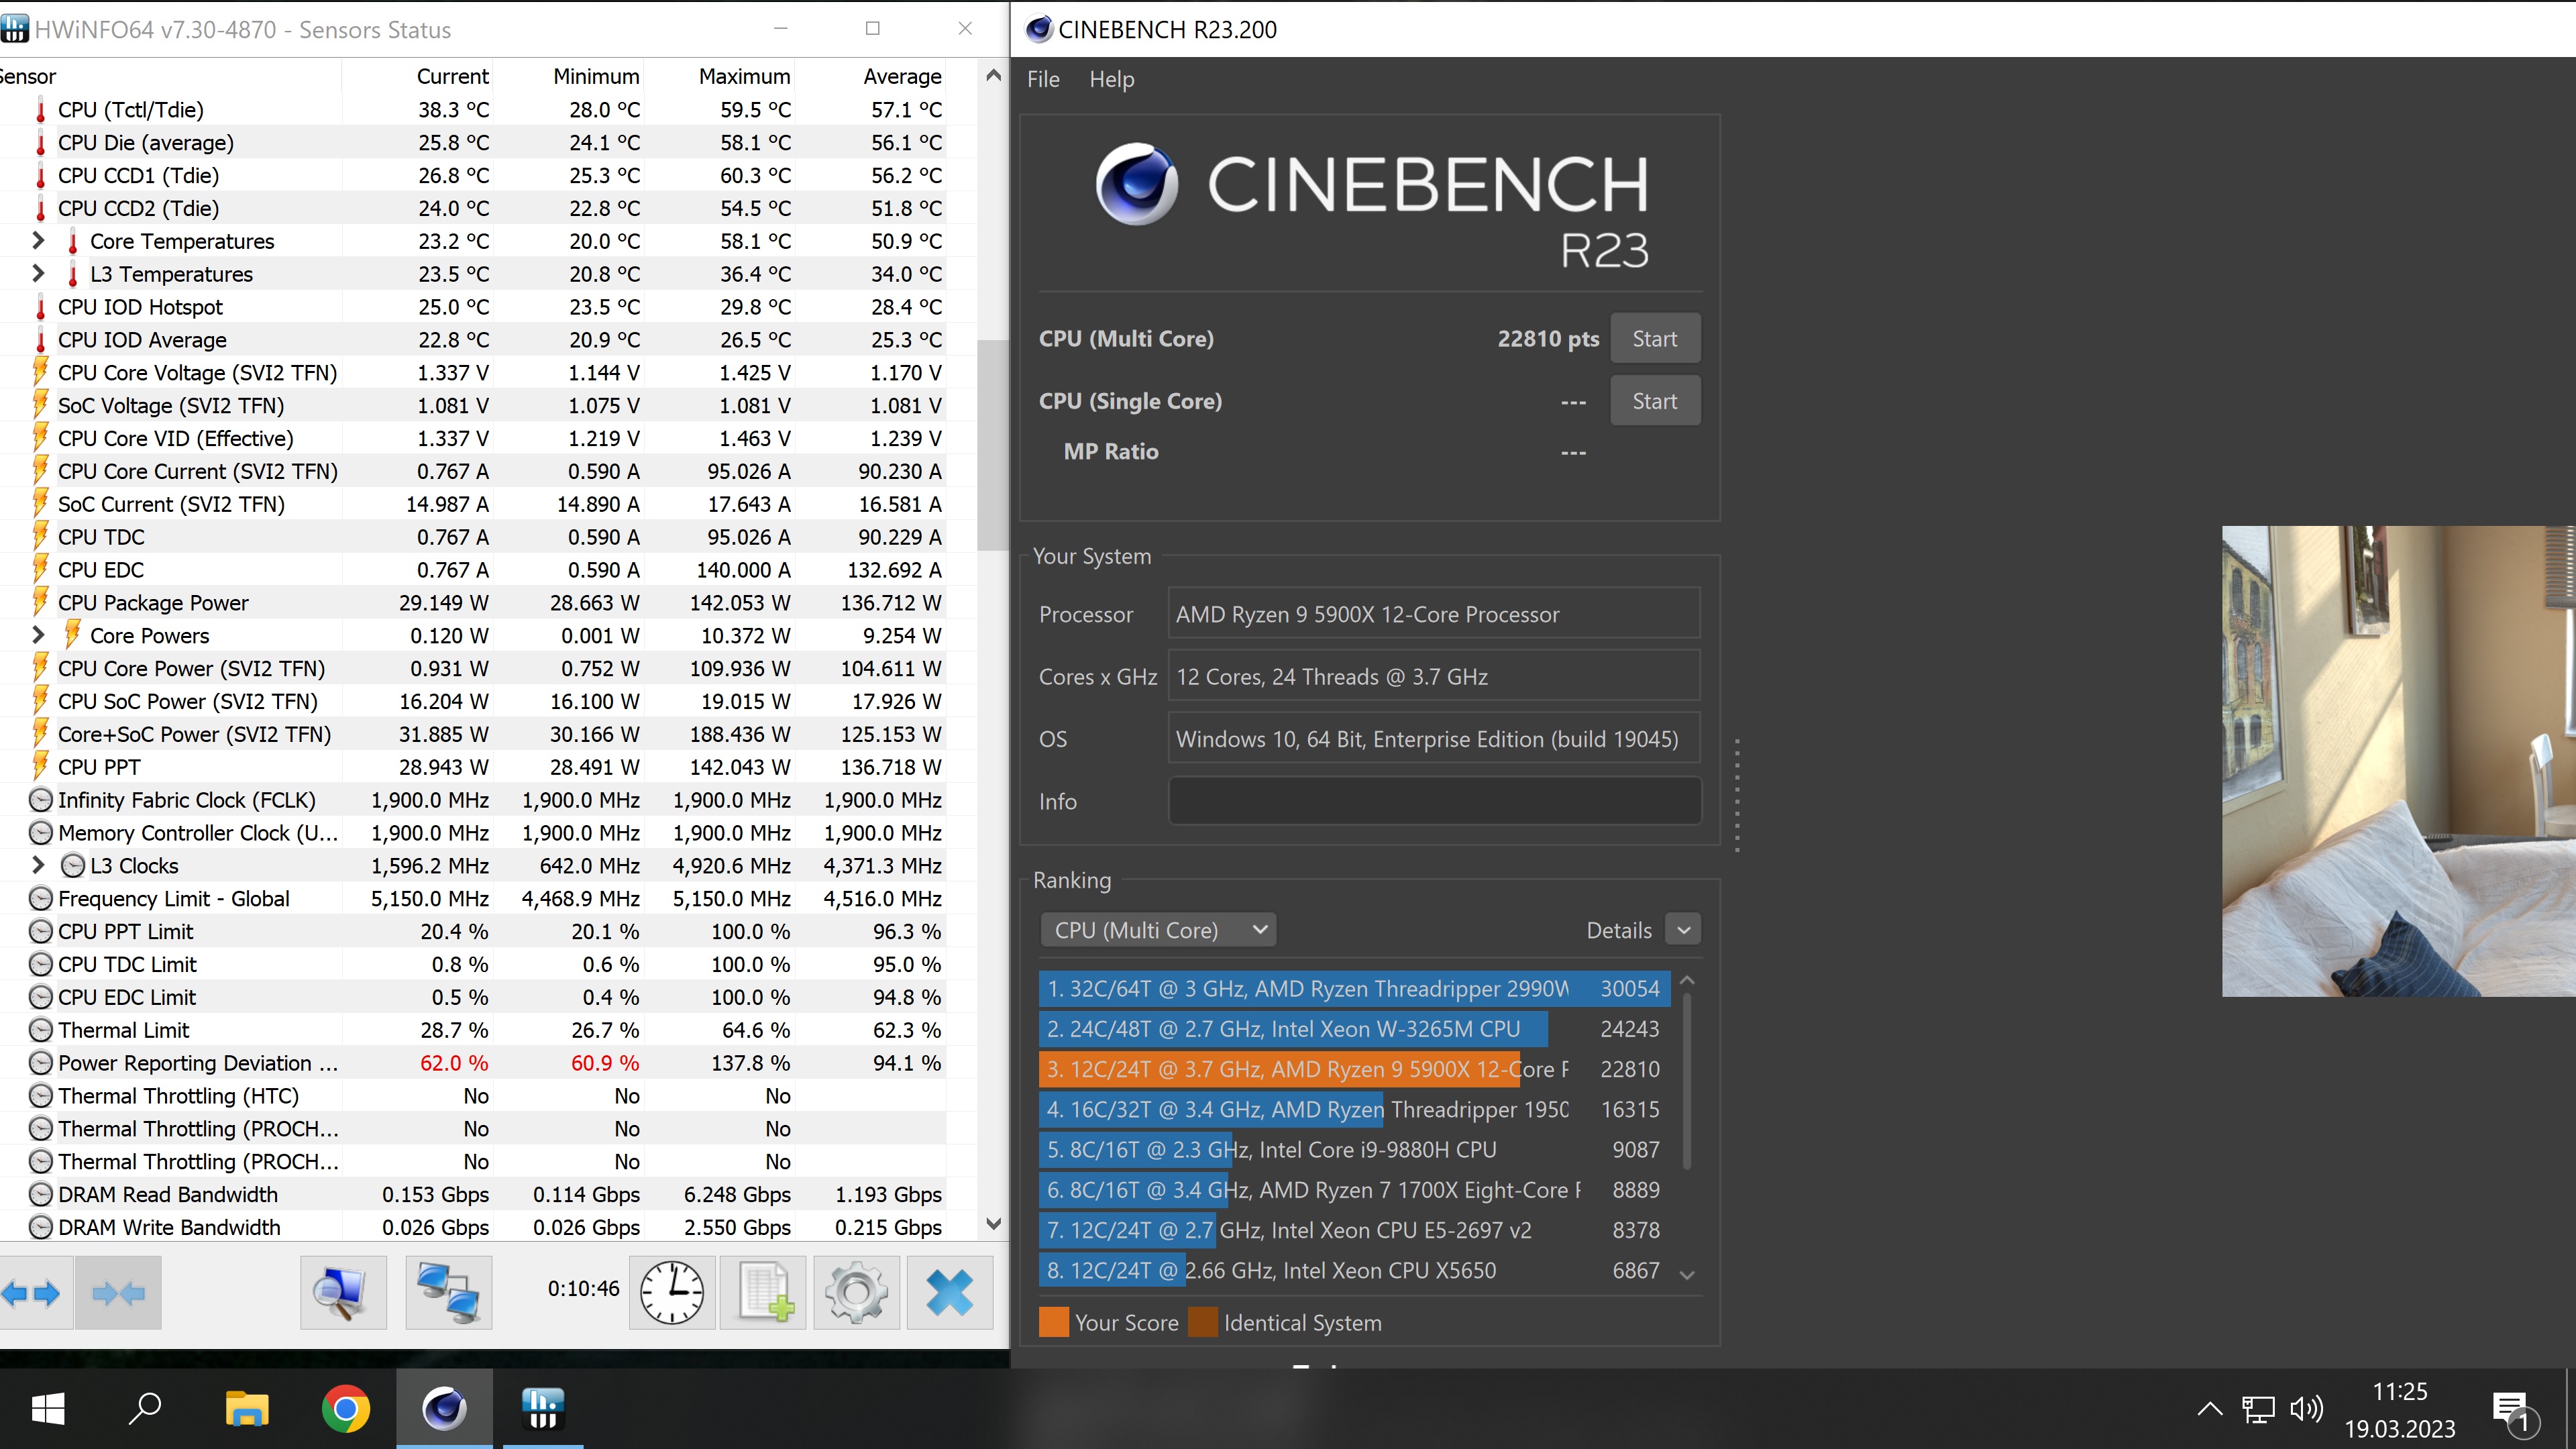
Task: Select the CPU Core Voltage (SVI2 TFN) row
Action: pyautogui.click(x=472, y=372)
